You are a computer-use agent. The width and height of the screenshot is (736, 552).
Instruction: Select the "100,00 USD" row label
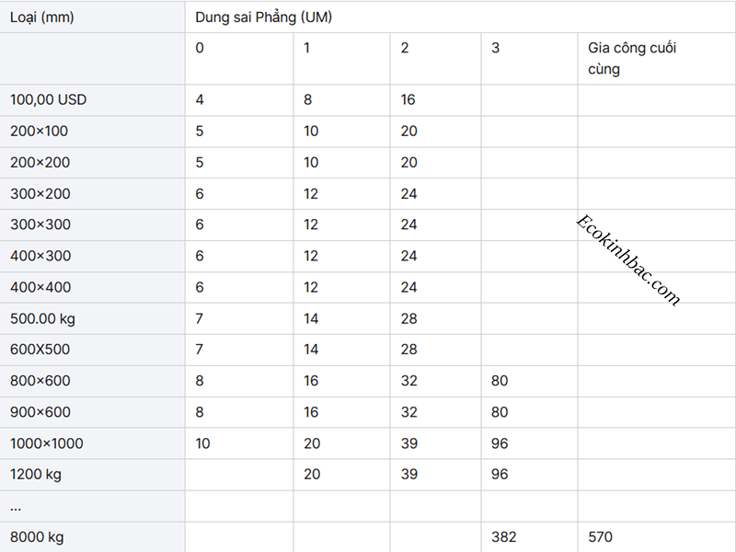[x=48, y=99]
